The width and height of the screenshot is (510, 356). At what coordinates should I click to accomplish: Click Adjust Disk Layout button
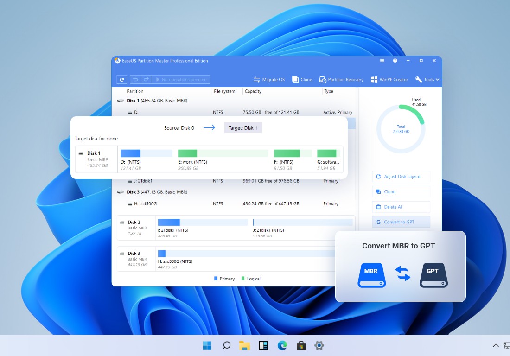click(x=401, y=177)
